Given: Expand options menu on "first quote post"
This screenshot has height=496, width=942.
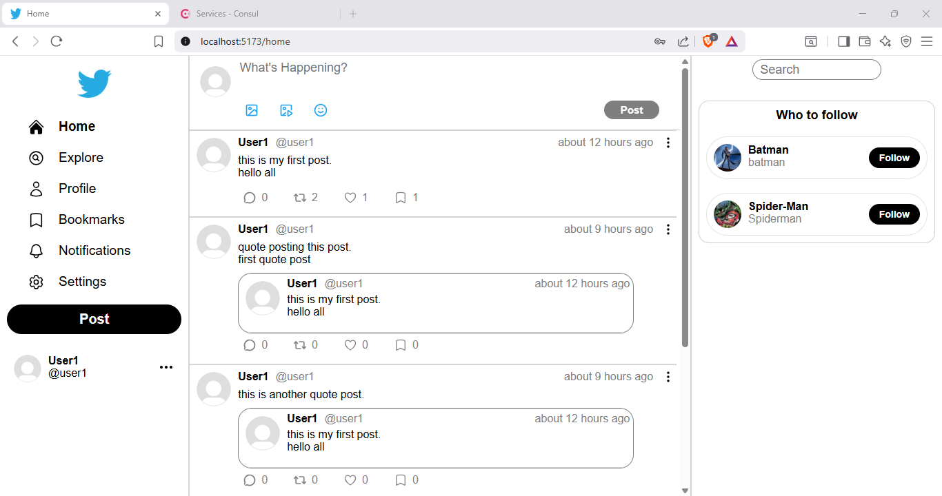Looking at the screenshot, I should 668,229.
